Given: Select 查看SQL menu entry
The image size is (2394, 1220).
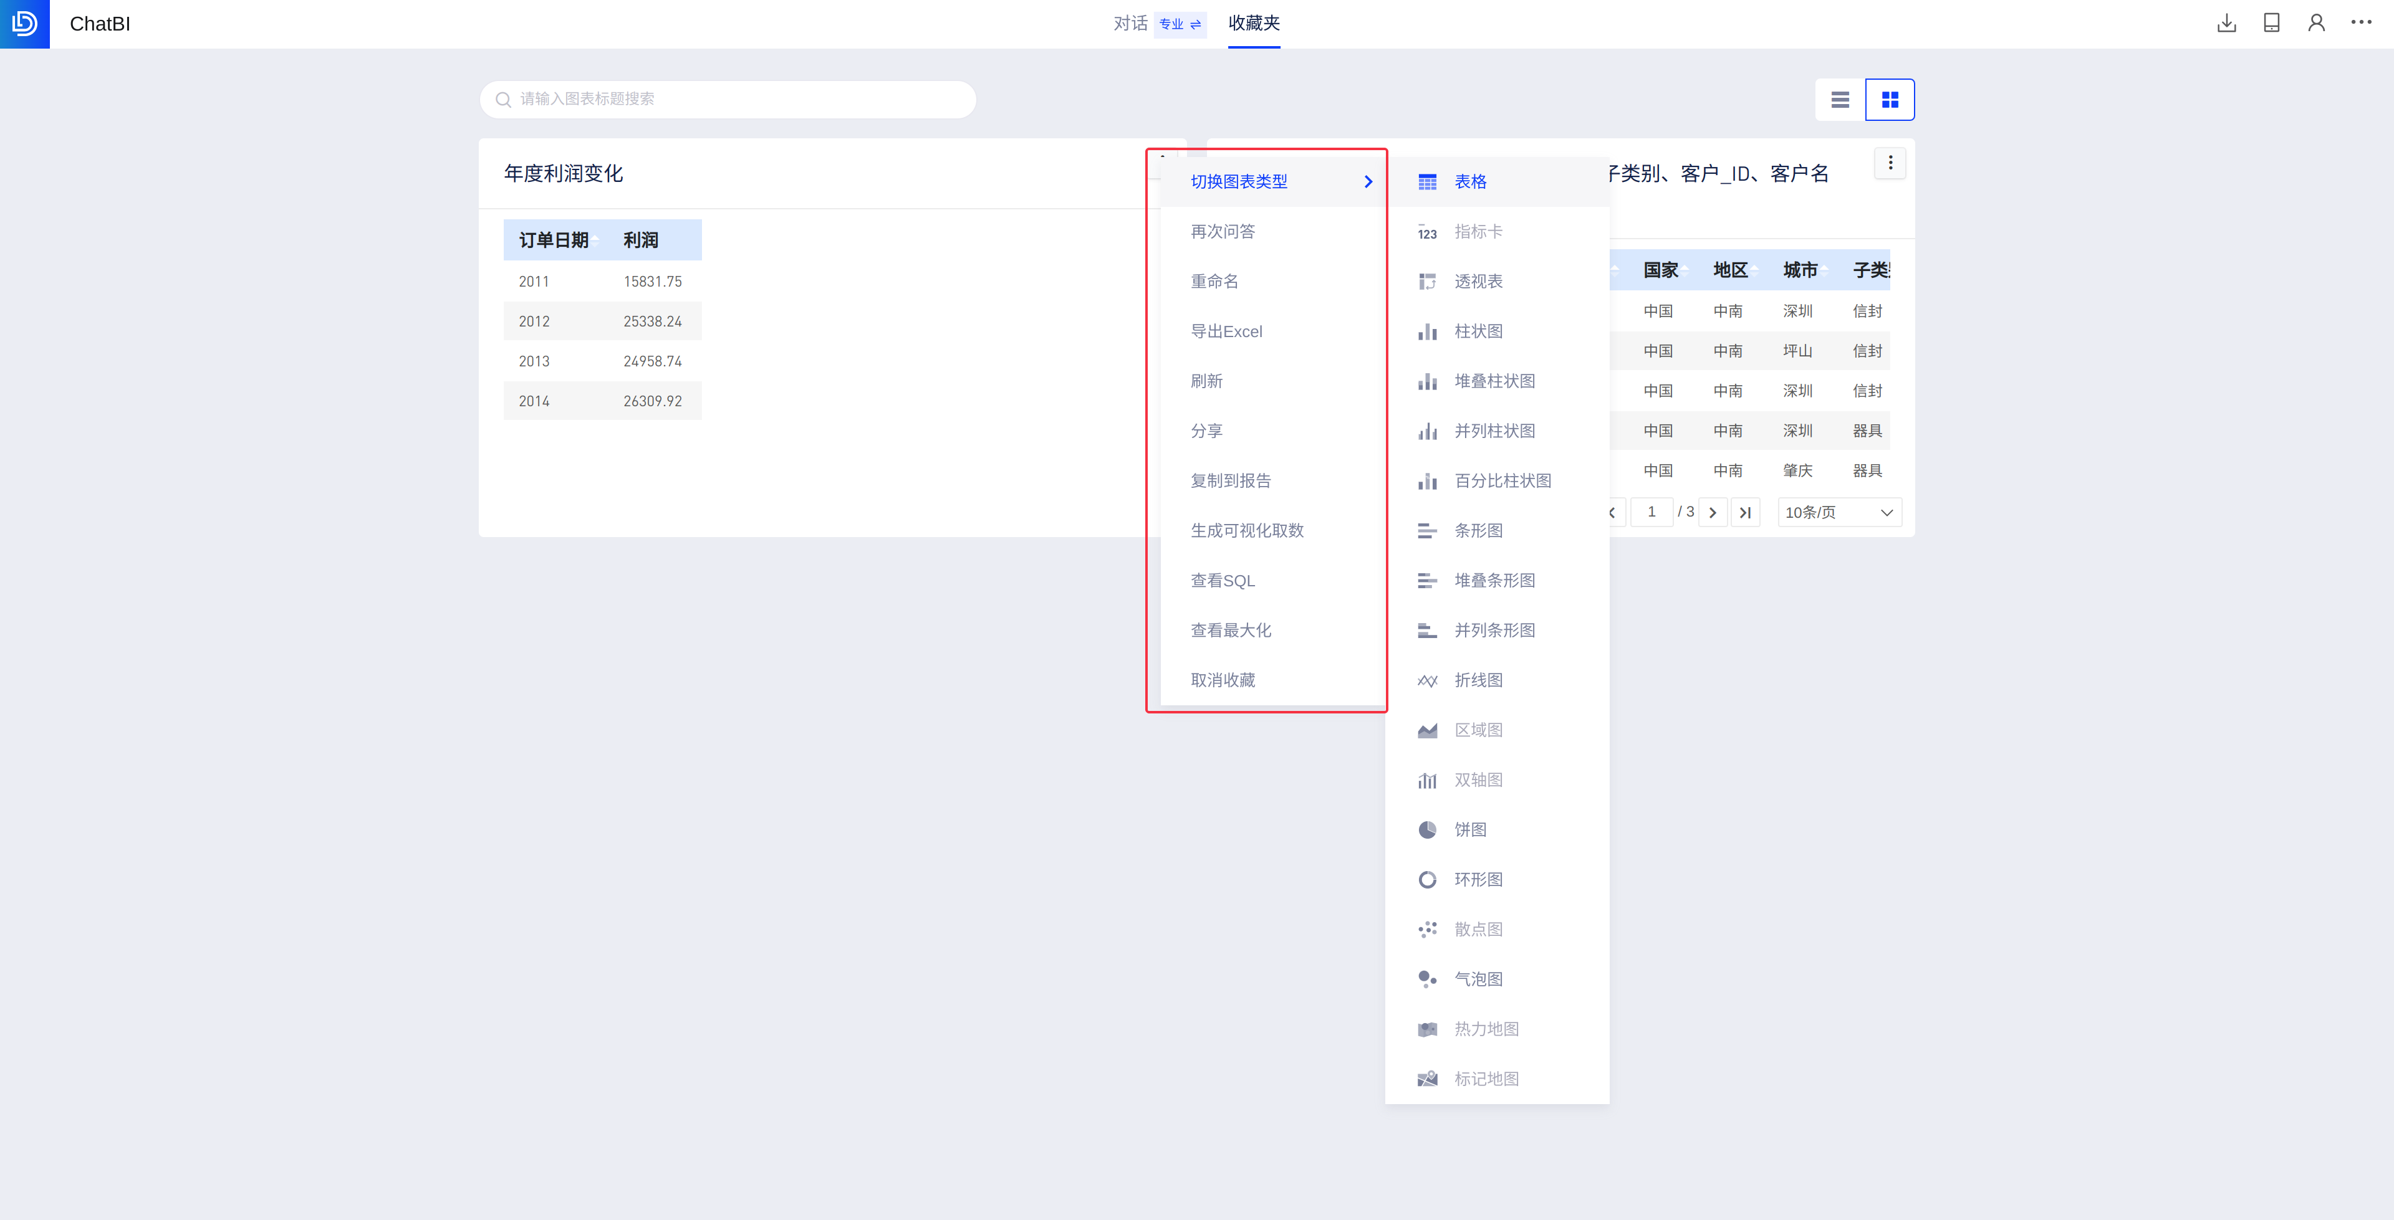Looking at the screenshot, I should coord(1222,581).
